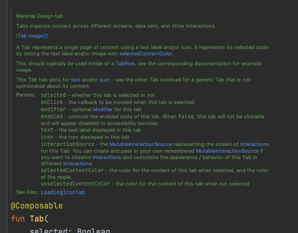
Task: Open the first MutableInteractionSource link
Action: click(x=141, y=144)
